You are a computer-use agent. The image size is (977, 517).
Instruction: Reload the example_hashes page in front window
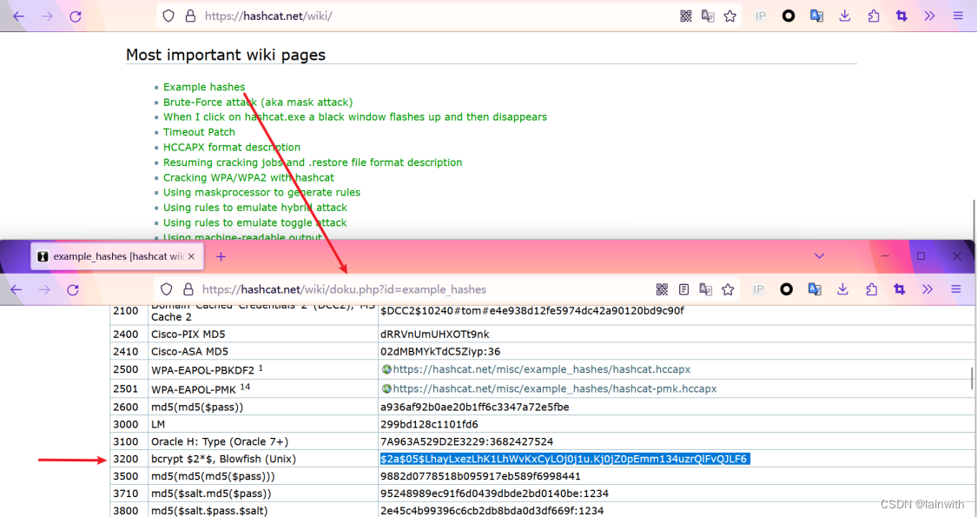click(x=73, y=289)
